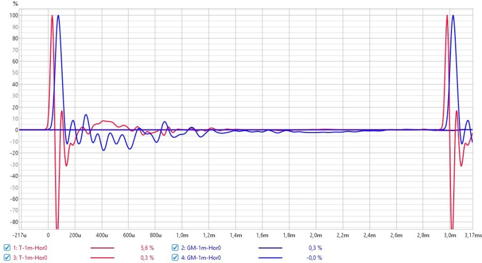482x263 pixels.
Task: Uncheck the trace 4 GM-1m-Hor0 checkbox
Action: tap(175, 258)
